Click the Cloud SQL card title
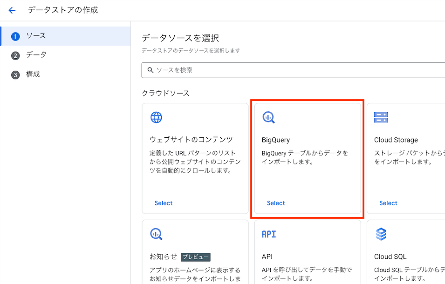This screenshot has height=284, width=445. 390,257
